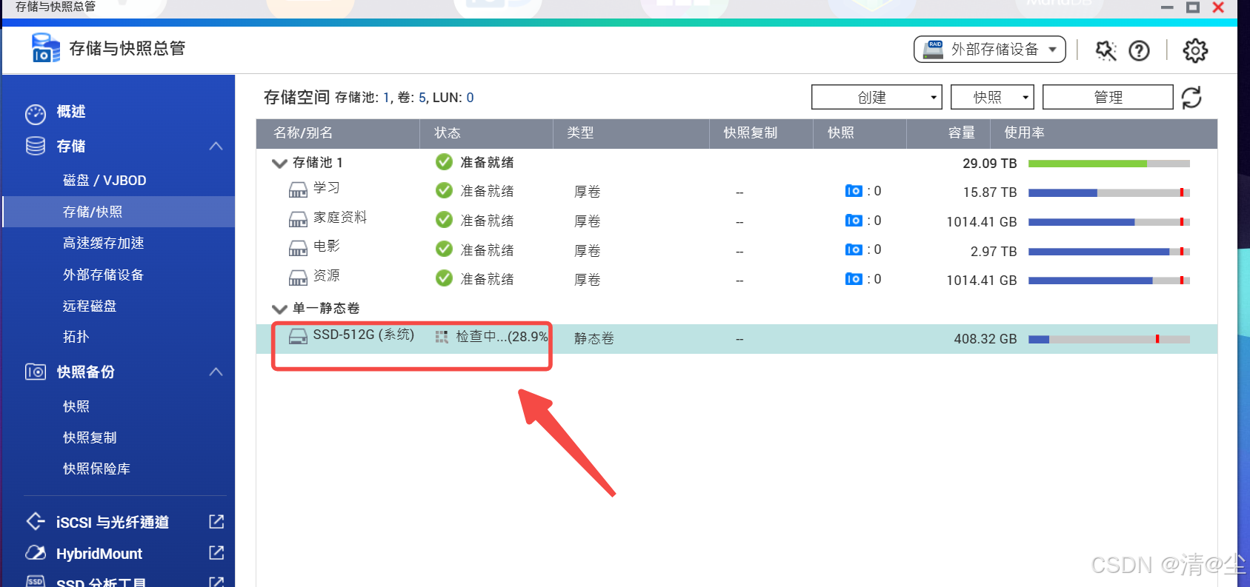Screen dimensions: 1250x587
Task: Click the Overview gauge icon in sidebar
Action: coord(36,114)
